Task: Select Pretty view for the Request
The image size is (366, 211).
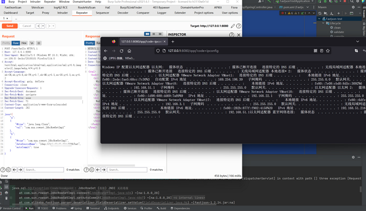Action: coord(6,43)
